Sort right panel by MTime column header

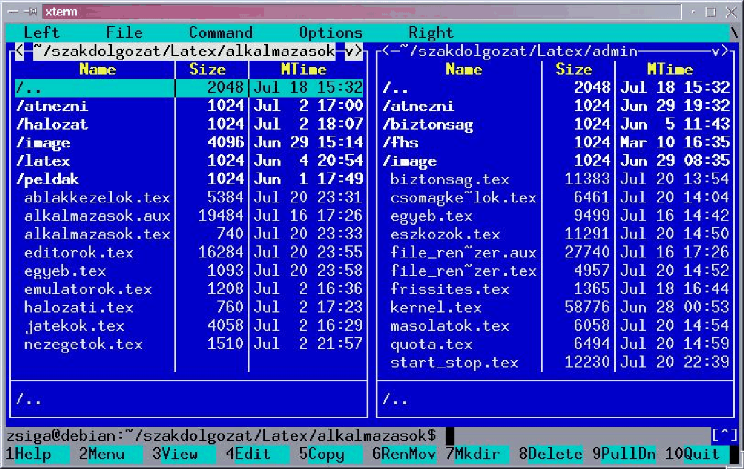pos(669,69)
